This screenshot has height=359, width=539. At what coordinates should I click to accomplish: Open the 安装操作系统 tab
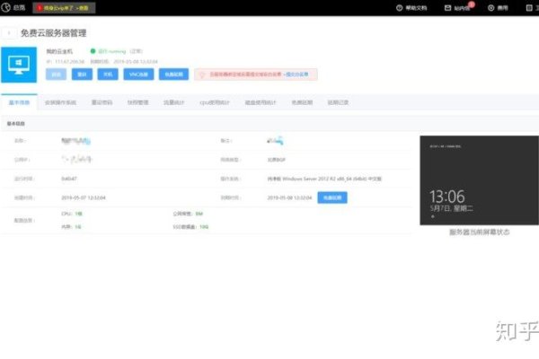(x=60, y=103)
